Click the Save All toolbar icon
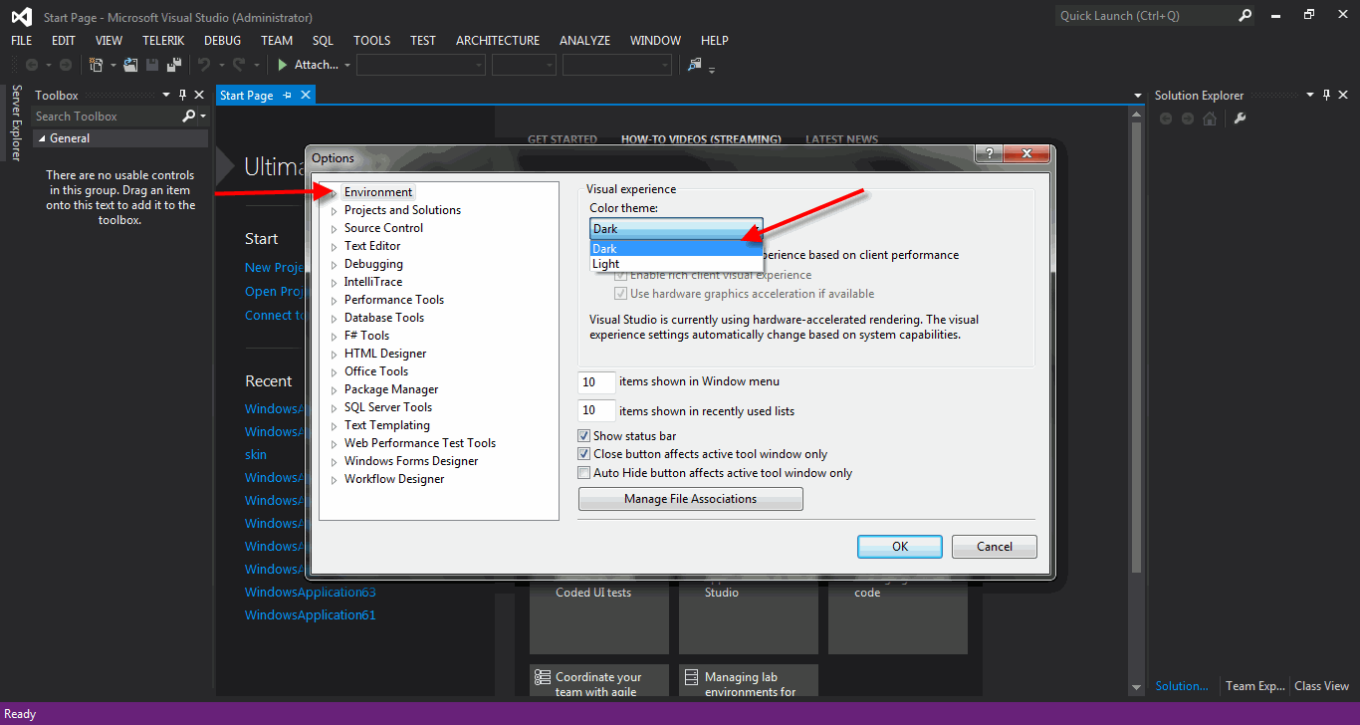Image resolution: width=1360 pixels, height=725 pixels. point(174,65)
